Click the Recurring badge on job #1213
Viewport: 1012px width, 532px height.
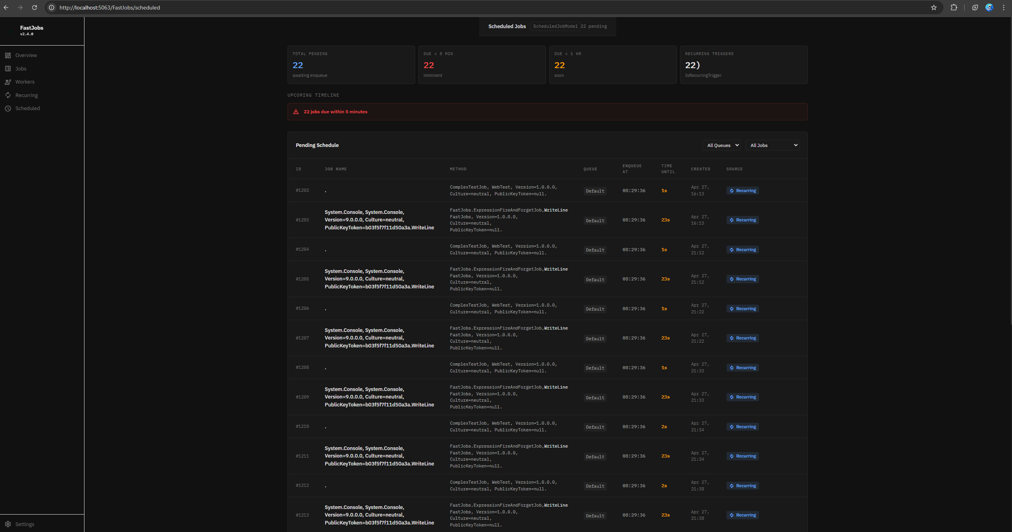pyautogui.click(x=742, y=515)
